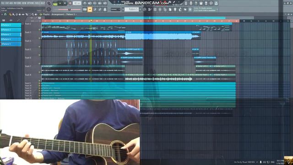Switch picker to the automation tab icon
Viewport: 293px width, 165px height.
point(18,20)
